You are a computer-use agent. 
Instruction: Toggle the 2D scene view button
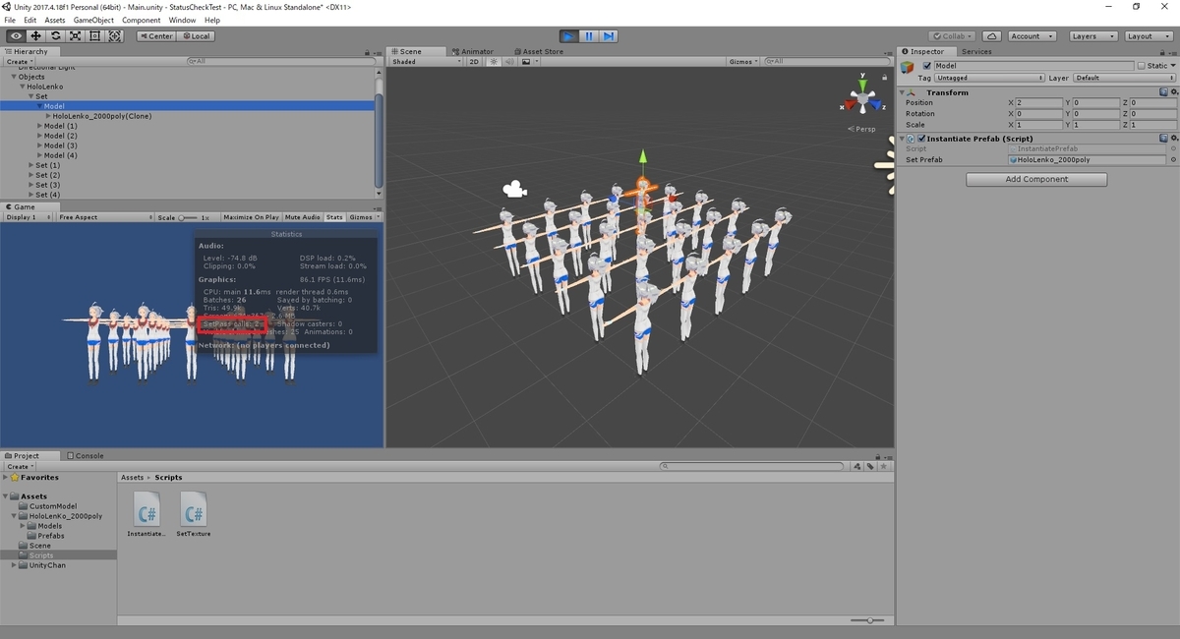click(x=474, y=62)
